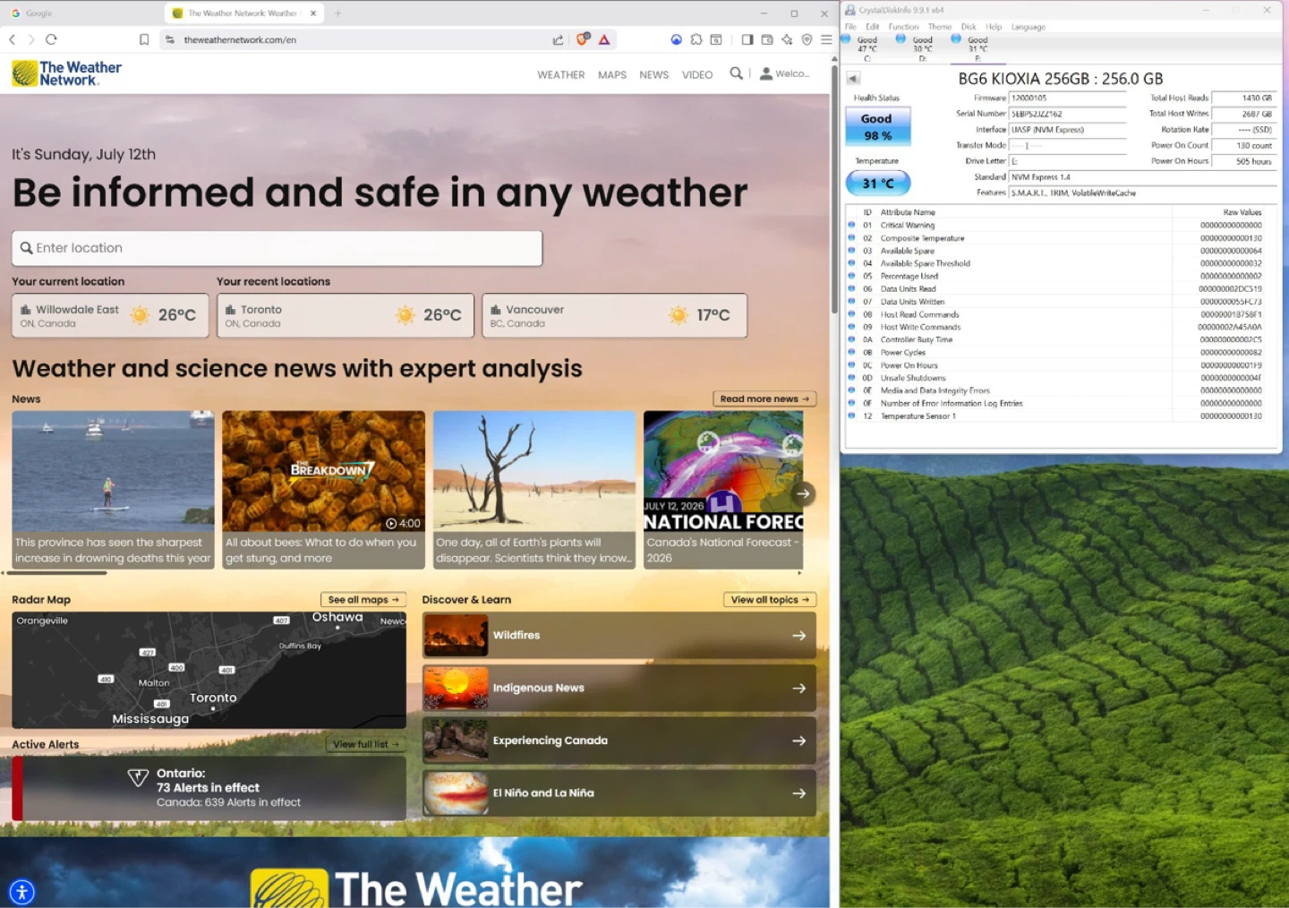Open the browser hamburger menu
Viewport: 1289px width, 908px height.
826,39
